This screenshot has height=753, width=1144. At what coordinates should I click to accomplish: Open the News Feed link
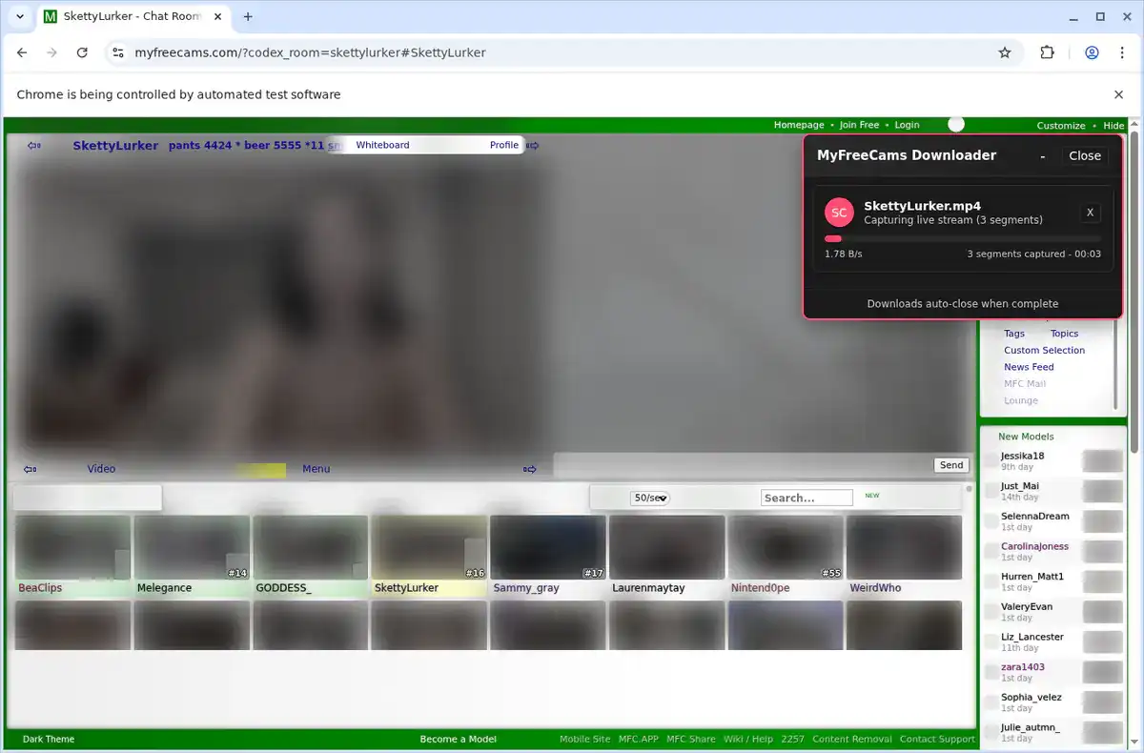tap(1029, 367)
